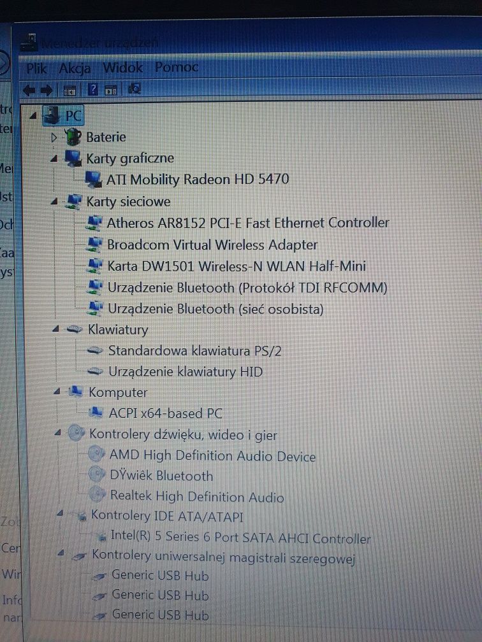Image resolution: width=482 pixels, height=642 pixels.
Task: Collapse the Karty graficzne category
Action: tap(54, 159)
